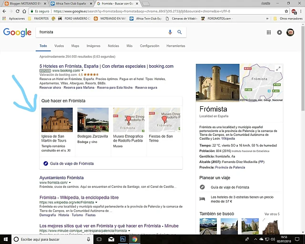Open Google apps grid
305x244 pixels.
(x=269, y=32)
